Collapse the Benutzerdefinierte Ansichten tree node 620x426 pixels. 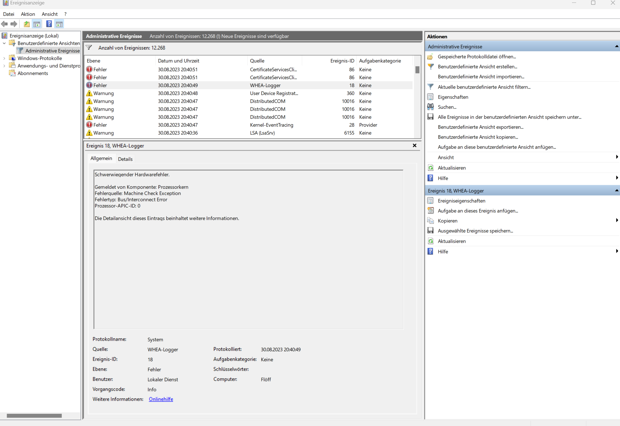[4, 43]
